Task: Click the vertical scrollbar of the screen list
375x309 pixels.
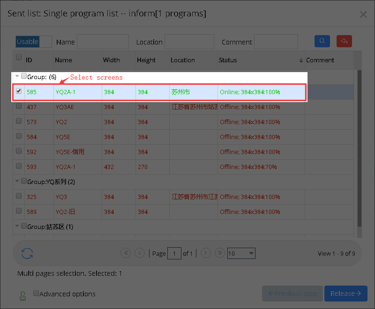Action: point(359,148)
